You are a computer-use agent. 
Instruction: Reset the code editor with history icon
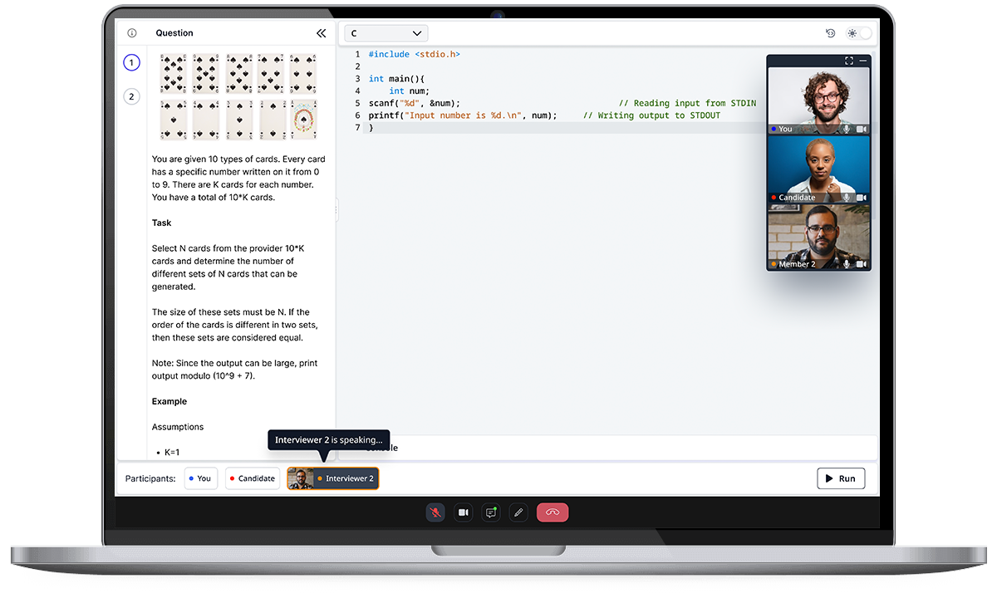point(830,32)
